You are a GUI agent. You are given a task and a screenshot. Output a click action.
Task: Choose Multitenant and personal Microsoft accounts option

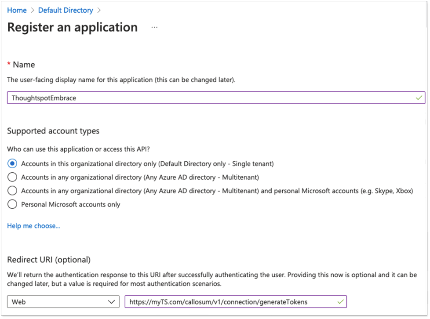[x=12, y=191]
